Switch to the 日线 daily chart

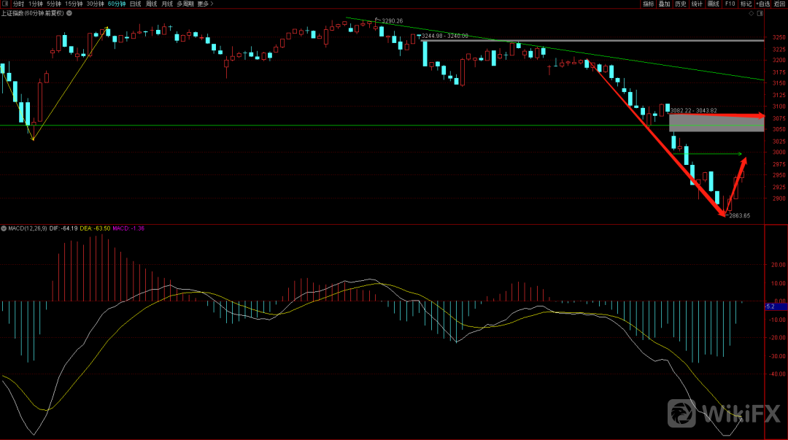(x=135, y=4)
